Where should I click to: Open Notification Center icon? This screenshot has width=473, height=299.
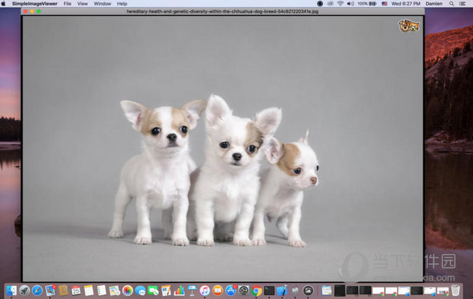tap(462, 4)
